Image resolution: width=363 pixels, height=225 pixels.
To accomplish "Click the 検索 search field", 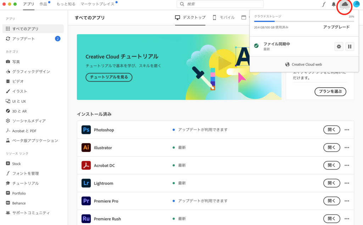I will click(220, 4).
